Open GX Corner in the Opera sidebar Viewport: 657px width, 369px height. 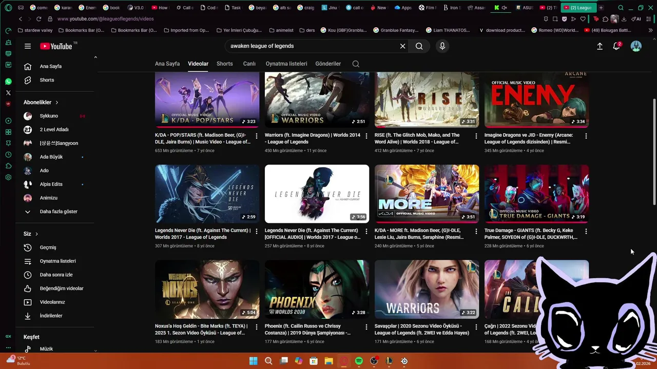coord(8,337)
